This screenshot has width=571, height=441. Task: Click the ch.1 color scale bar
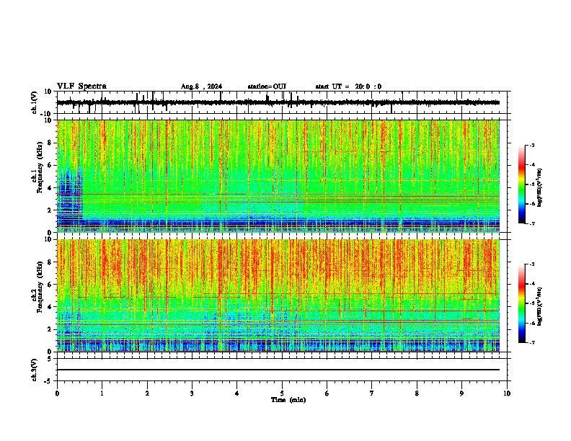(x=521, y=184)
